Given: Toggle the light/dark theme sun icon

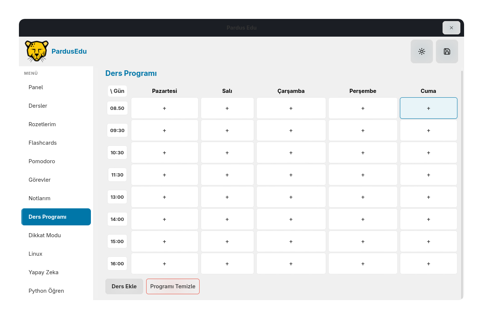Looking at the screenshot, I should 422,51.
